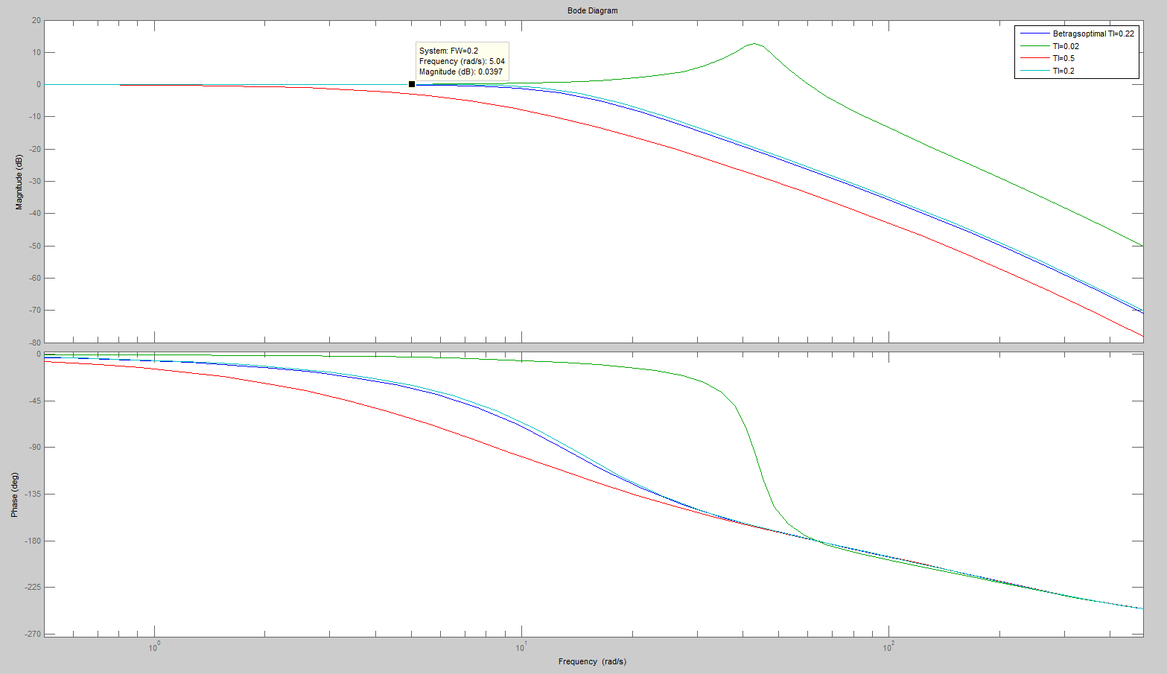Click the TI=0.02 legend label
1167x674 pixels.
(x=1065, y=46)
